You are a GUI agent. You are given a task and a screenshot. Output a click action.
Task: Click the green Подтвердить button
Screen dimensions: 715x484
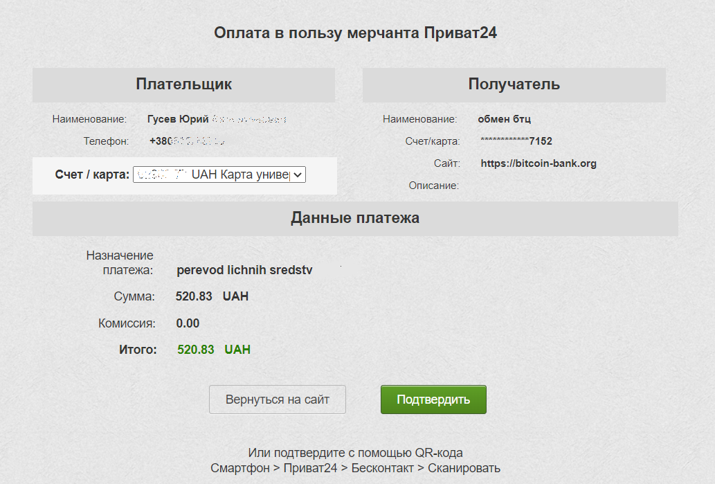tap(433, 400)
